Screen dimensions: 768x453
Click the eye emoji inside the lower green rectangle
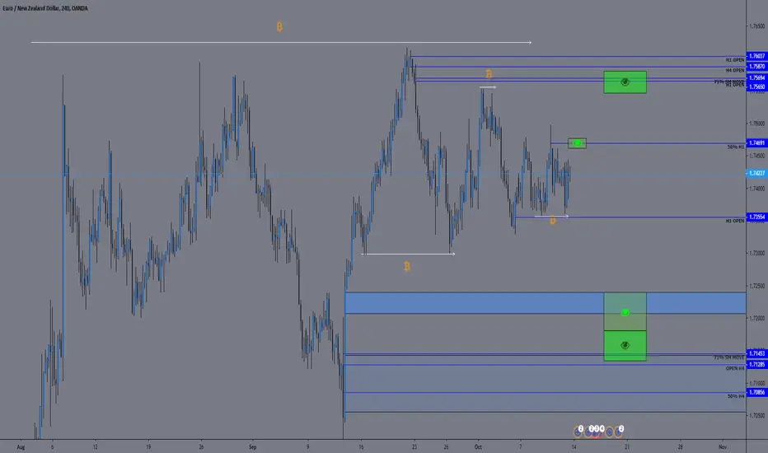point(625,345)
